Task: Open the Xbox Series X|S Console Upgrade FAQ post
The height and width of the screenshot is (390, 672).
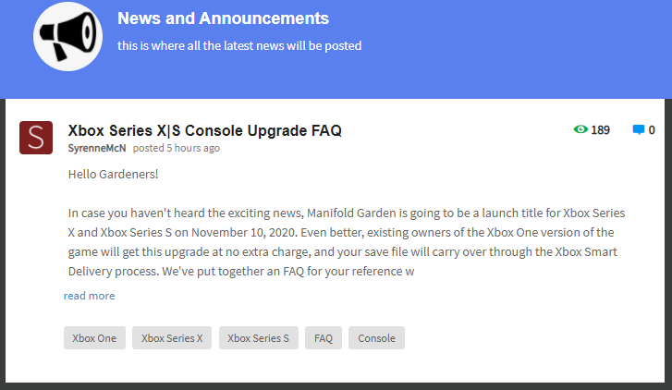Action: point(204,130)
